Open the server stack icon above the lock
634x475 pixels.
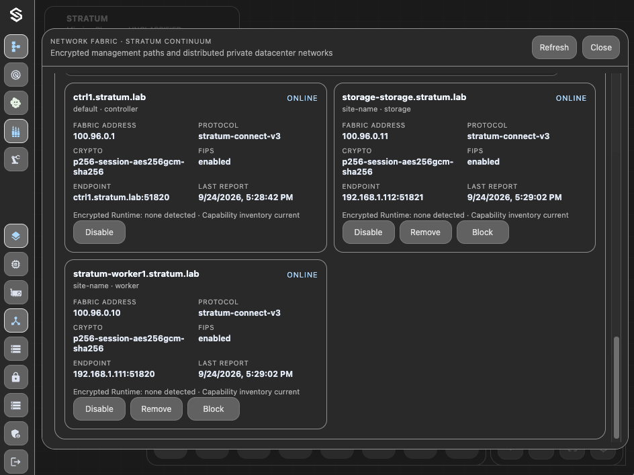[16, 349]
